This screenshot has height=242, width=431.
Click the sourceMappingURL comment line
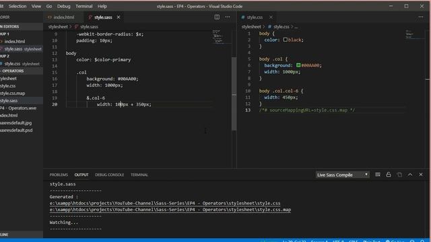(x=307, y=110)
